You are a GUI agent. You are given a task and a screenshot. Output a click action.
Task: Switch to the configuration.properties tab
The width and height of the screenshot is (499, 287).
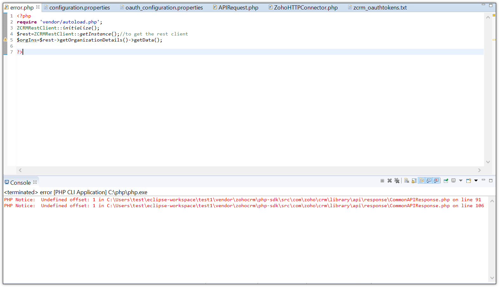79,8
